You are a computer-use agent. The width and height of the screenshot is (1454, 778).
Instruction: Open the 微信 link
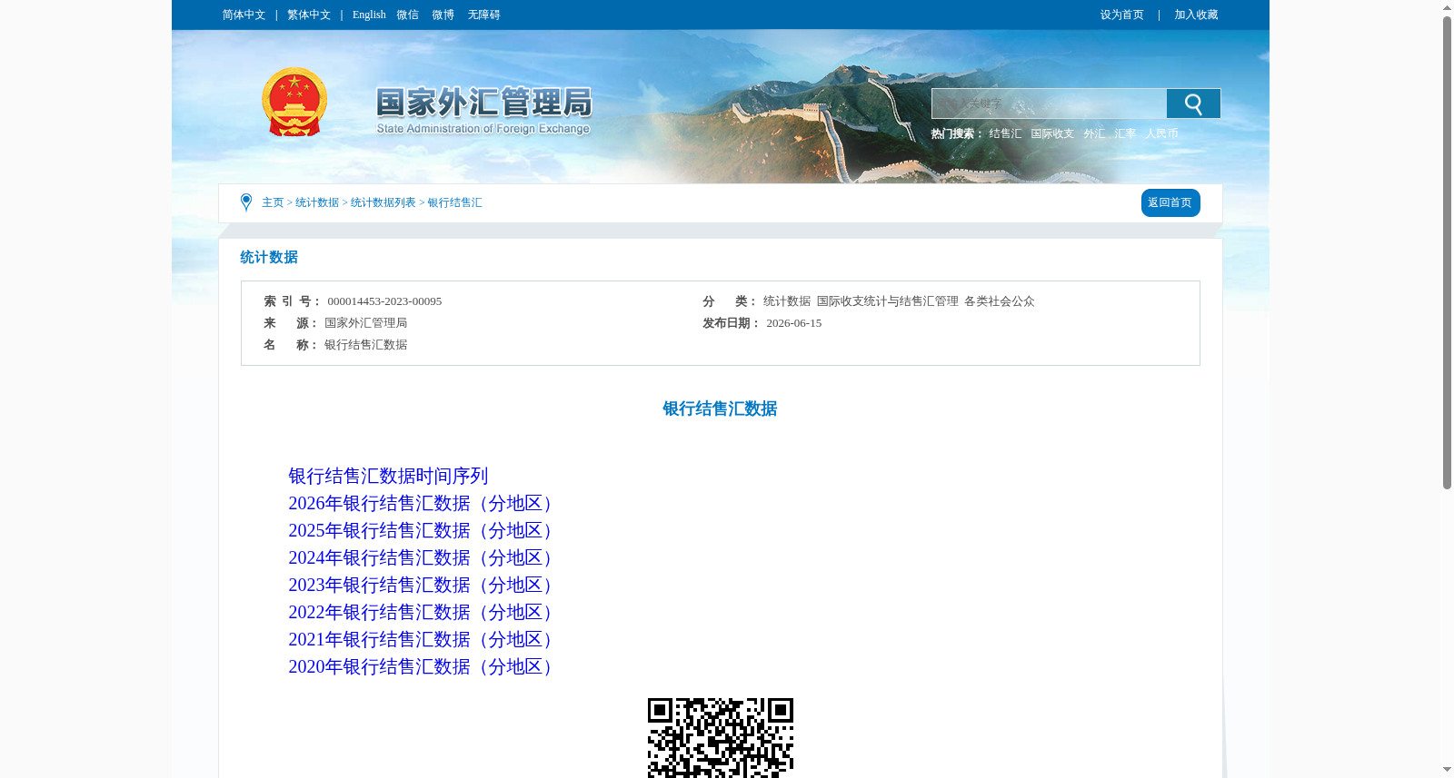coord(407,15)
